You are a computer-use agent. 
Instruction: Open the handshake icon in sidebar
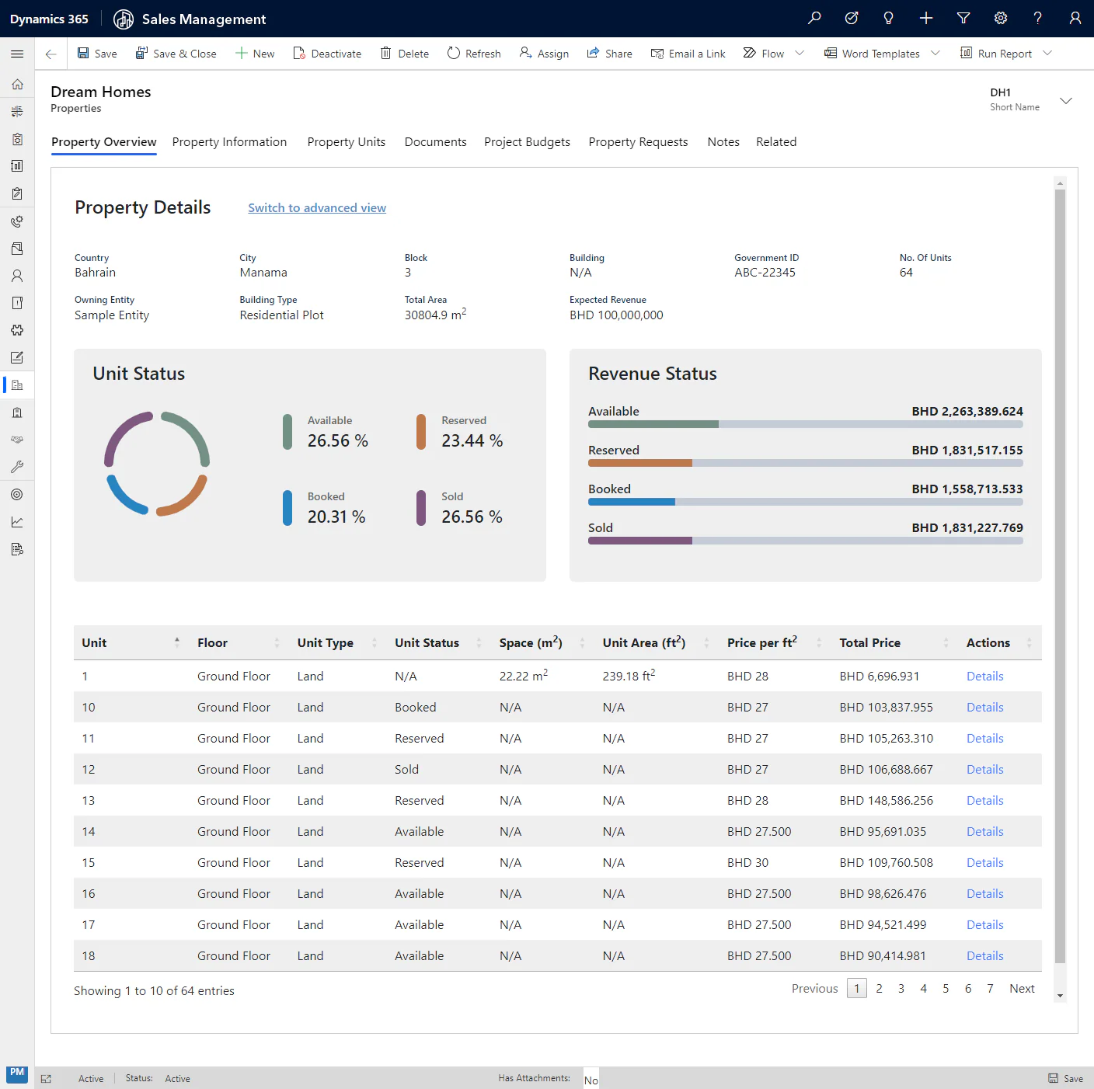pyautogui.click(x=17, y=440)
